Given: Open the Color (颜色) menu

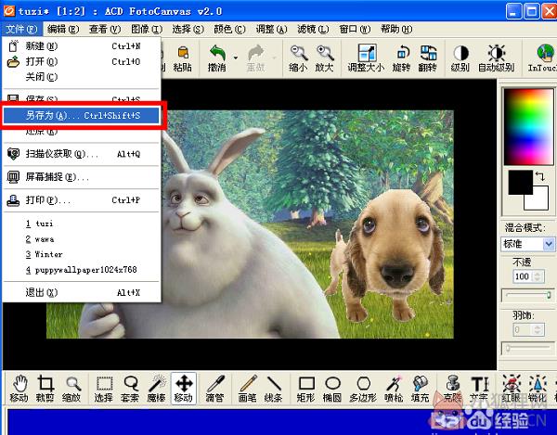Looking at the screenshot, I should point(230,29).
